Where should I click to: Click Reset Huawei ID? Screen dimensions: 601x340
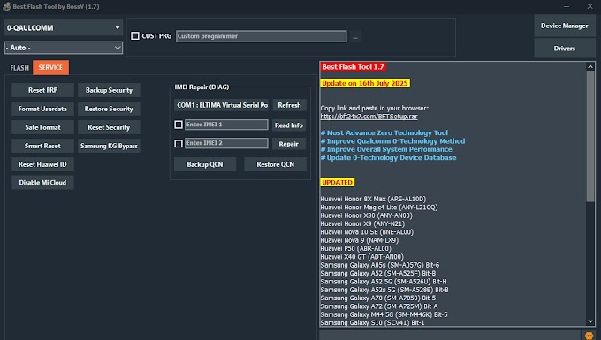click(x=42, y=164)
